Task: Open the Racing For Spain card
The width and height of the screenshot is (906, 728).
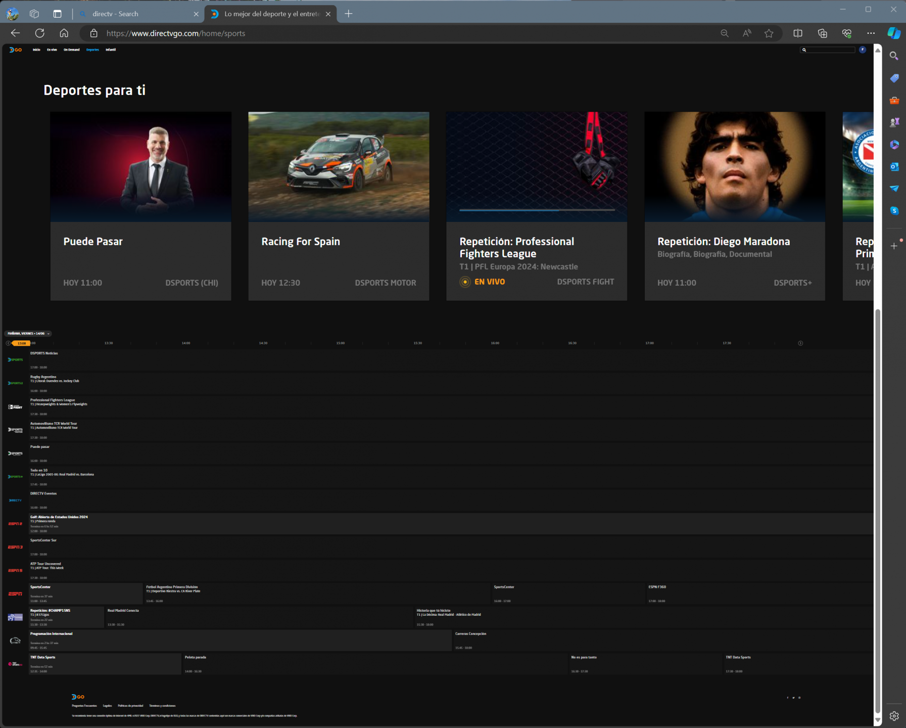Action: (x=339, y=206)
